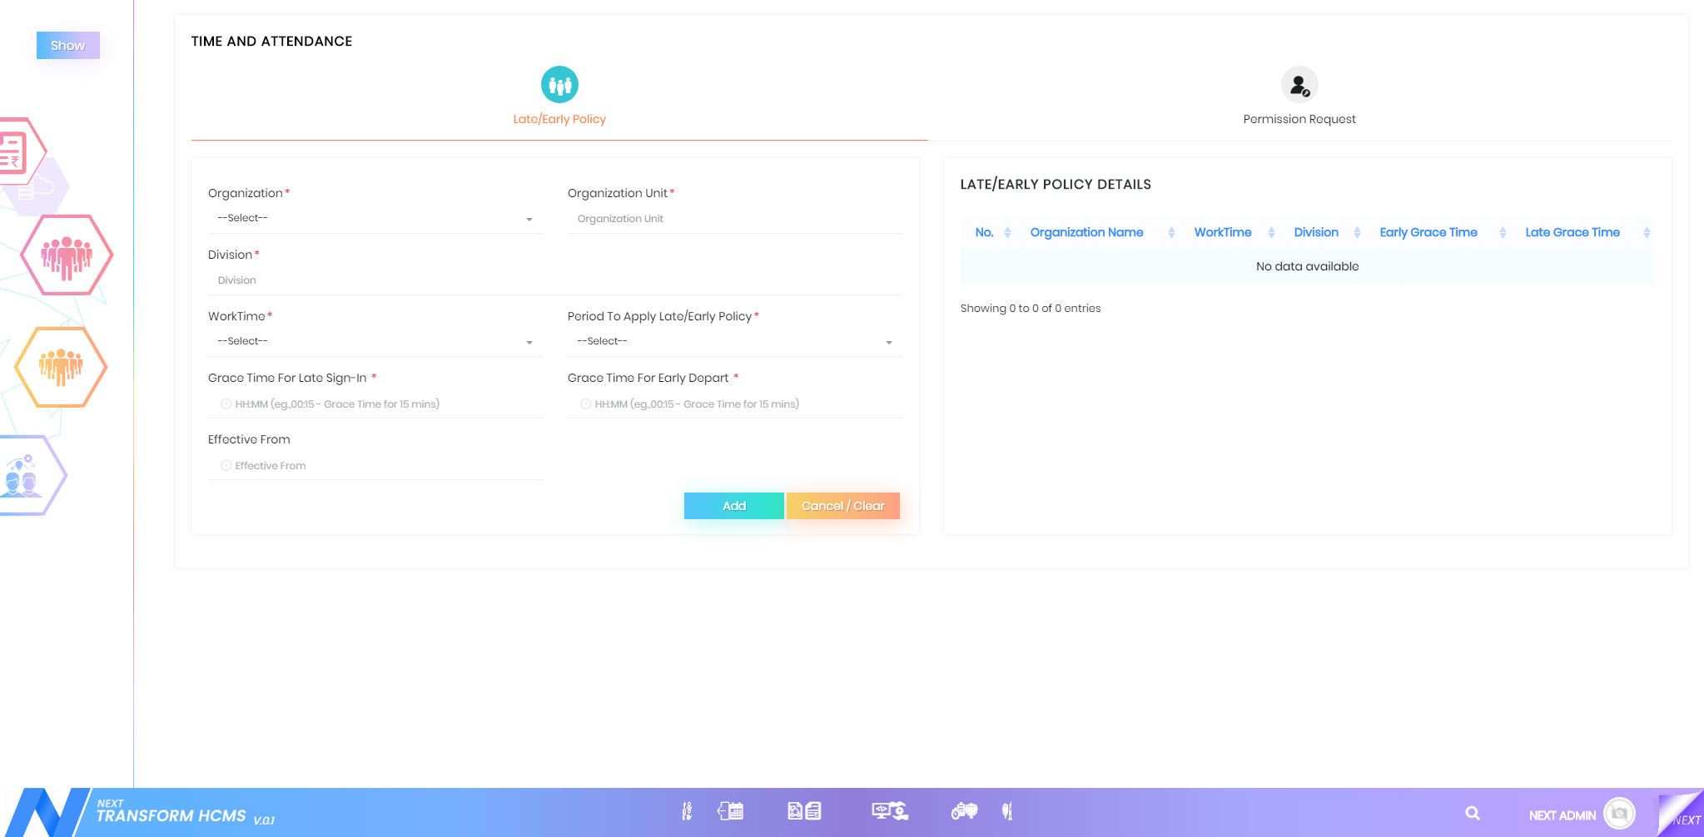
Task: Click the paired documents icon in footer
Action: pos(804,811)
